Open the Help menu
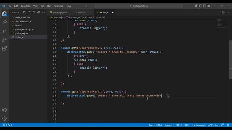232x130 pixels. (68, 6)
